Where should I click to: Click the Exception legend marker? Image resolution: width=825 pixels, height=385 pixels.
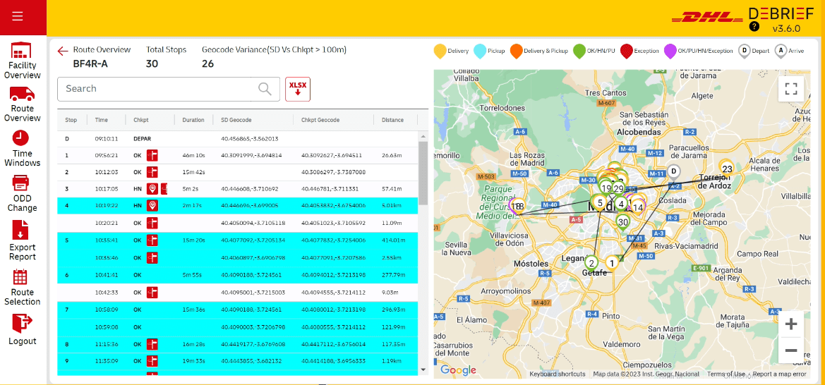(x=626, y=51)
